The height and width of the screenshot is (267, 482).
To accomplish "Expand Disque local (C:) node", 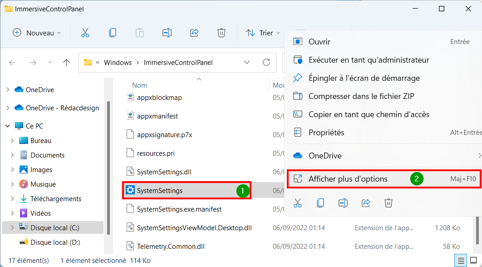I will click(x=13, y=227).
